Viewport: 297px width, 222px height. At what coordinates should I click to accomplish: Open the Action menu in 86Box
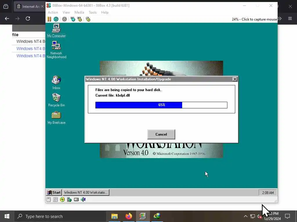53,12
